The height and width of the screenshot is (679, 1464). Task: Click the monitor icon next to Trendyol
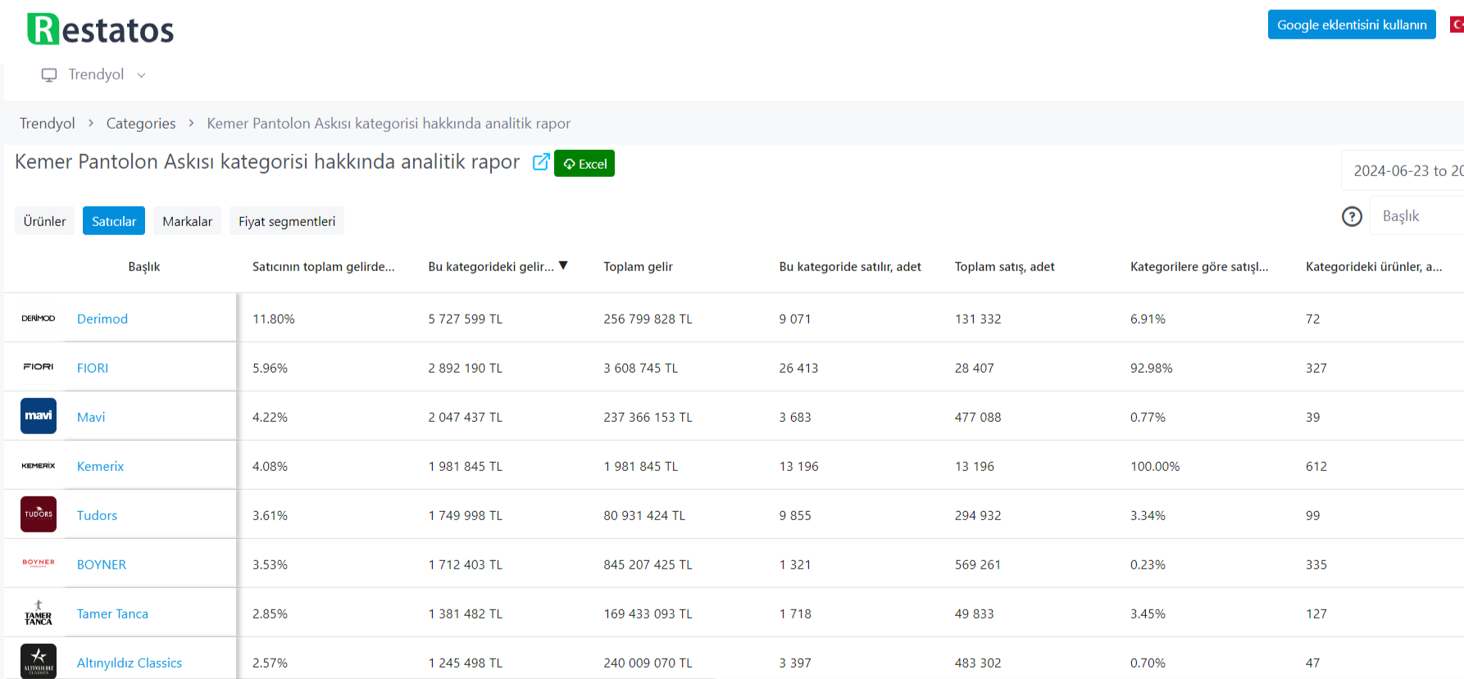pos(49,75)
